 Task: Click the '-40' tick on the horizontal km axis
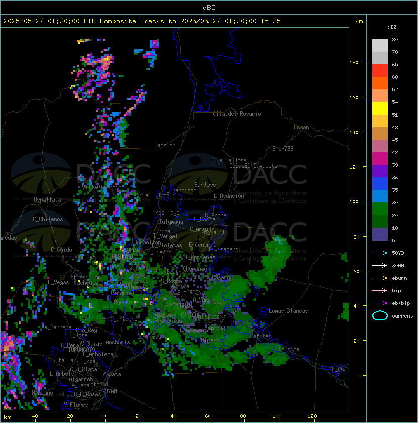(33, 416)
